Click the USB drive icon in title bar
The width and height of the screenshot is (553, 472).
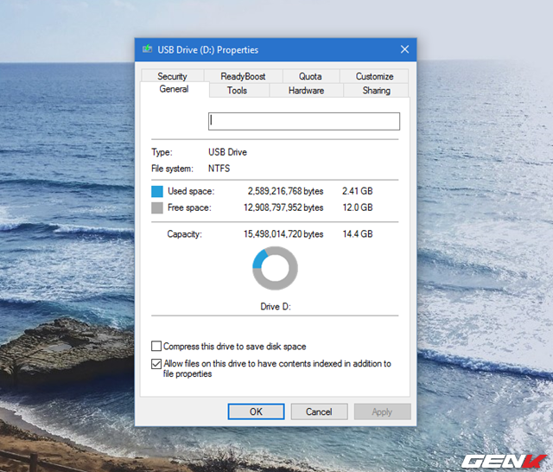pos(147,49)
